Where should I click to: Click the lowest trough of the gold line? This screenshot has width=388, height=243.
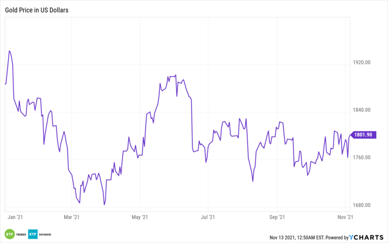pyautogui.click(x=105, y=205)
